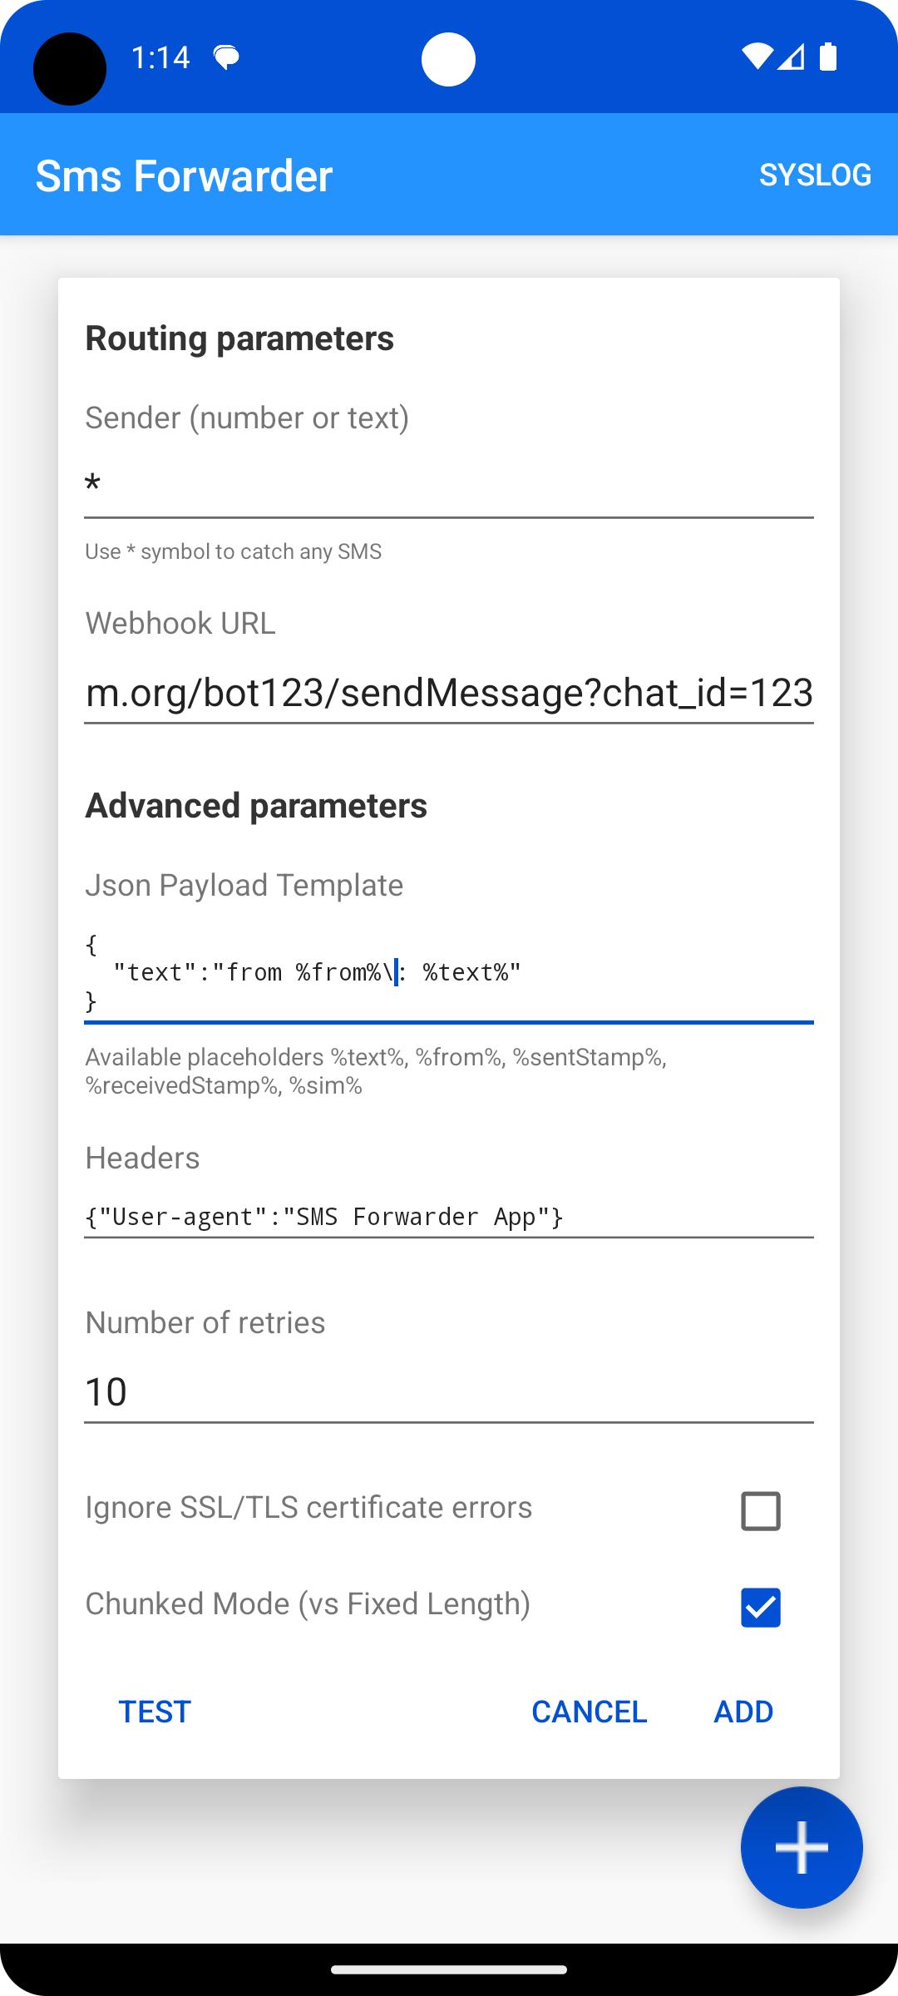
Task: Tap the Chunked Mode (vs Fixed Length) label
Action: pos(308,1603)
